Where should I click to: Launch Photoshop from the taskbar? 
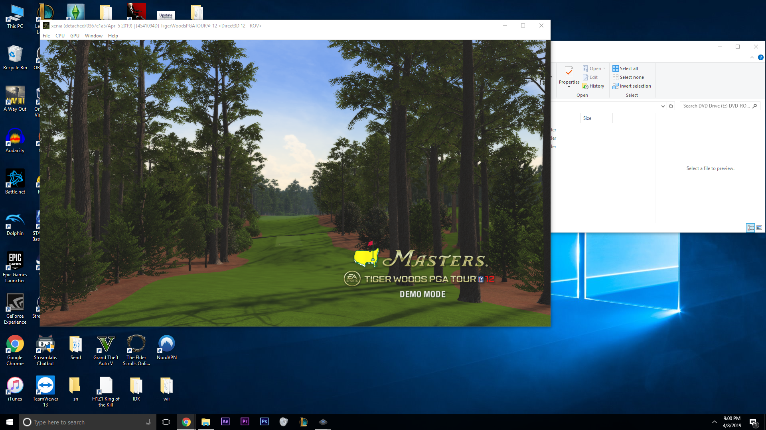click(x=264, y=422)
